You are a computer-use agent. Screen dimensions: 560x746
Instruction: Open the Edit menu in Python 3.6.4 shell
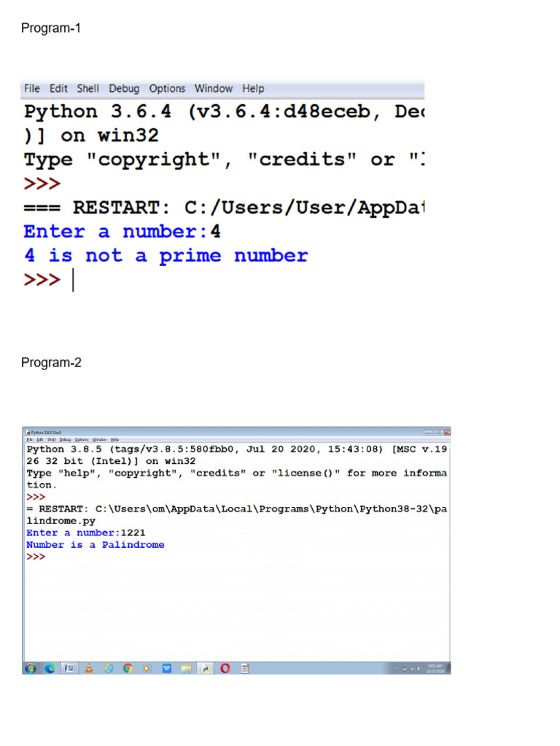58,88
